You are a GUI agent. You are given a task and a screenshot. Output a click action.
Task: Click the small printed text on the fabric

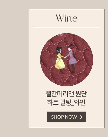[x=66, y=79]
